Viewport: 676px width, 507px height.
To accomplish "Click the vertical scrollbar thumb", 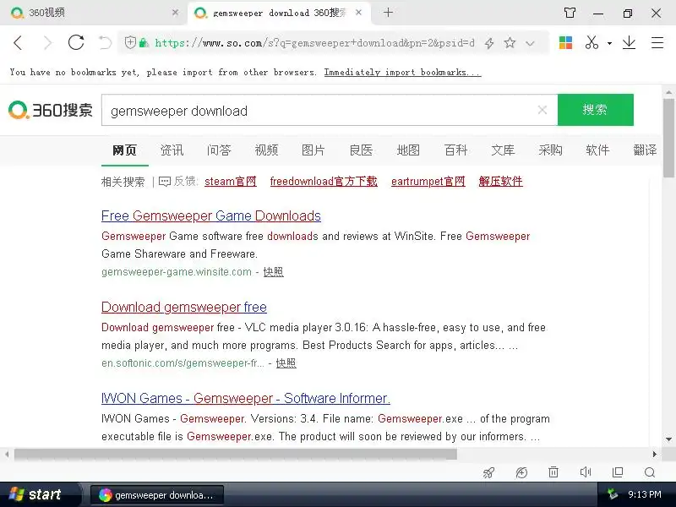I will (668, 138).
